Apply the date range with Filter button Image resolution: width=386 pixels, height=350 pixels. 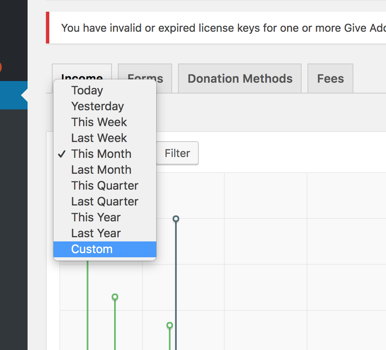(x=177, y=153)
